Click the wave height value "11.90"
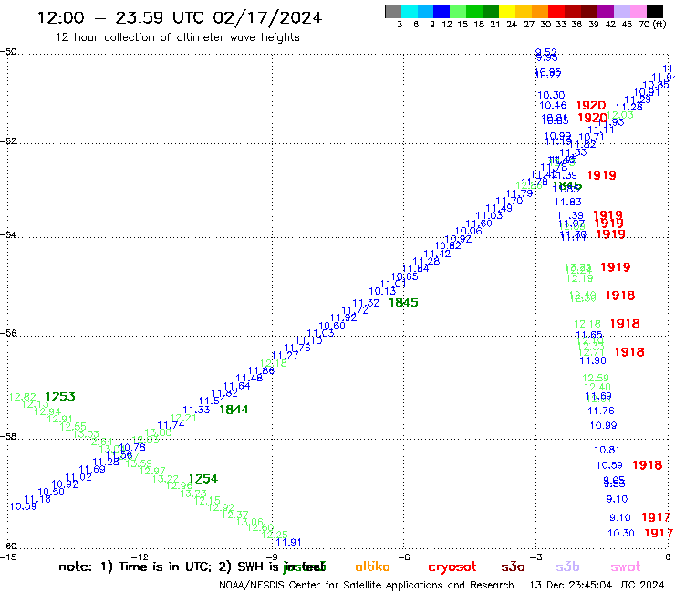The width and height of the screenshot is (675, 593). coord(593,360)
